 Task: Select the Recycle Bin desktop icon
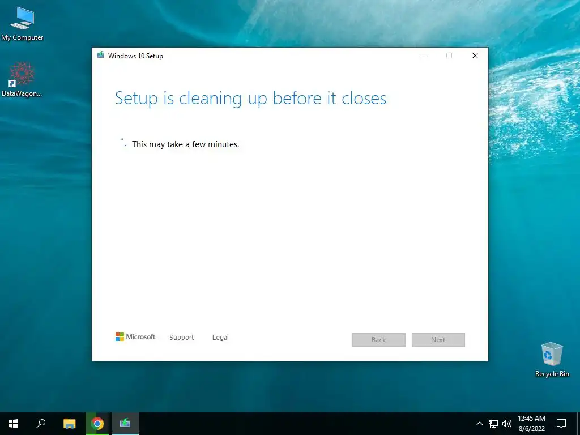pyautogui.click(x=552, y=360)
